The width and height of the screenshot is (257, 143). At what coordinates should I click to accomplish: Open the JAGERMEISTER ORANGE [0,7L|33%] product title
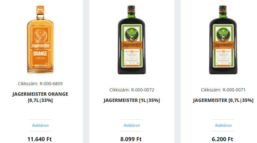40,97
